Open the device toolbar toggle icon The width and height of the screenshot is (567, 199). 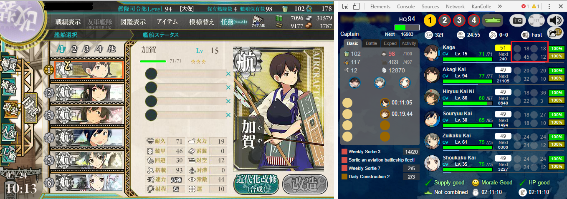(356, 7)
